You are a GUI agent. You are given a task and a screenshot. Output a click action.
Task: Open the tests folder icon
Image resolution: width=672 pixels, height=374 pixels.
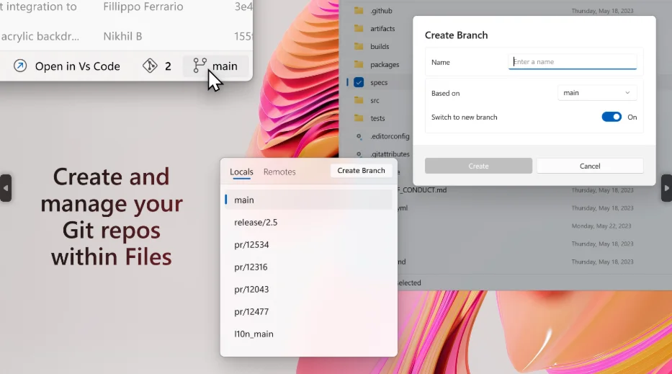359,118
